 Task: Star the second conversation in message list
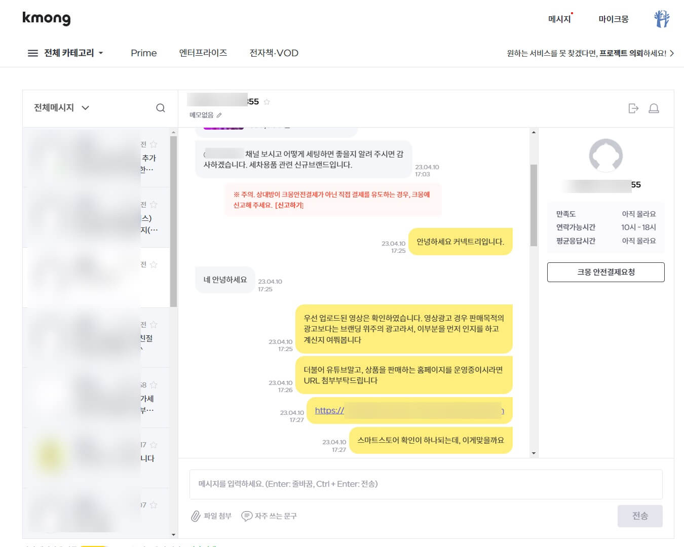tap(154, 204)
